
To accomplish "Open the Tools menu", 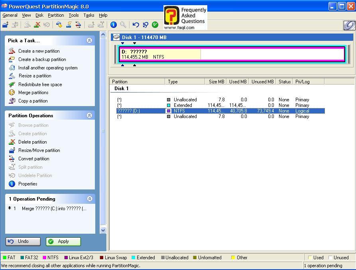I will coord(74,15).
